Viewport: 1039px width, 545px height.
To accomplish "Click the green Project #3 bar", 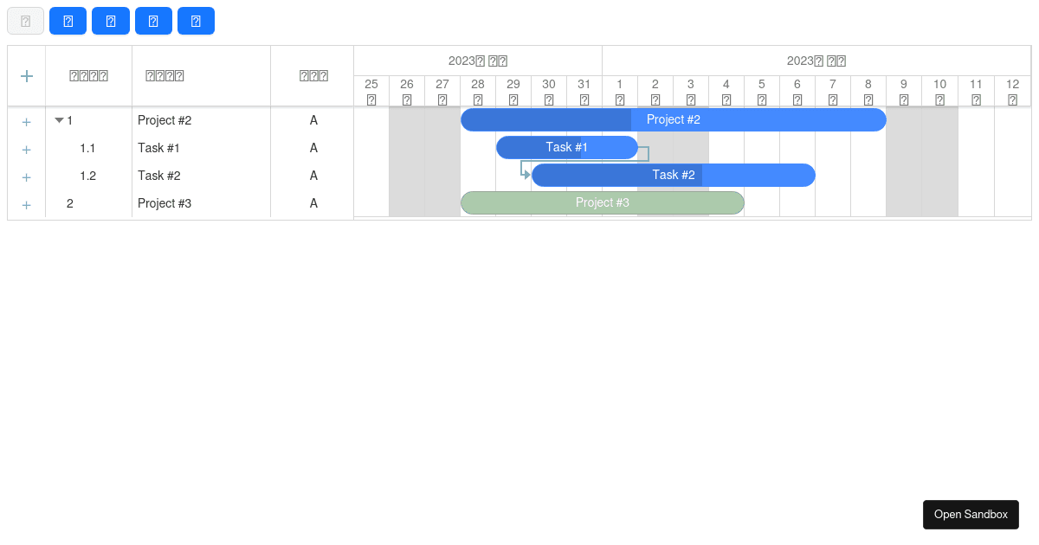I will pos(603,202).
